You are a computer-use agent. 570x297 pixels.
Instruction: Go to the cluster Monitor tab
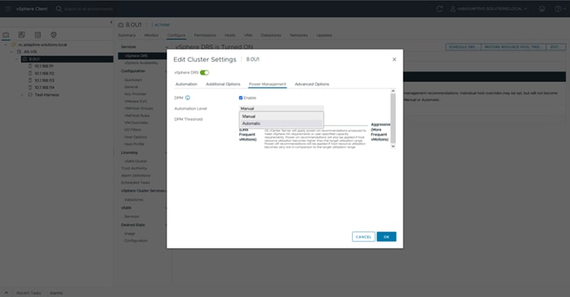(x=151, y=35)
